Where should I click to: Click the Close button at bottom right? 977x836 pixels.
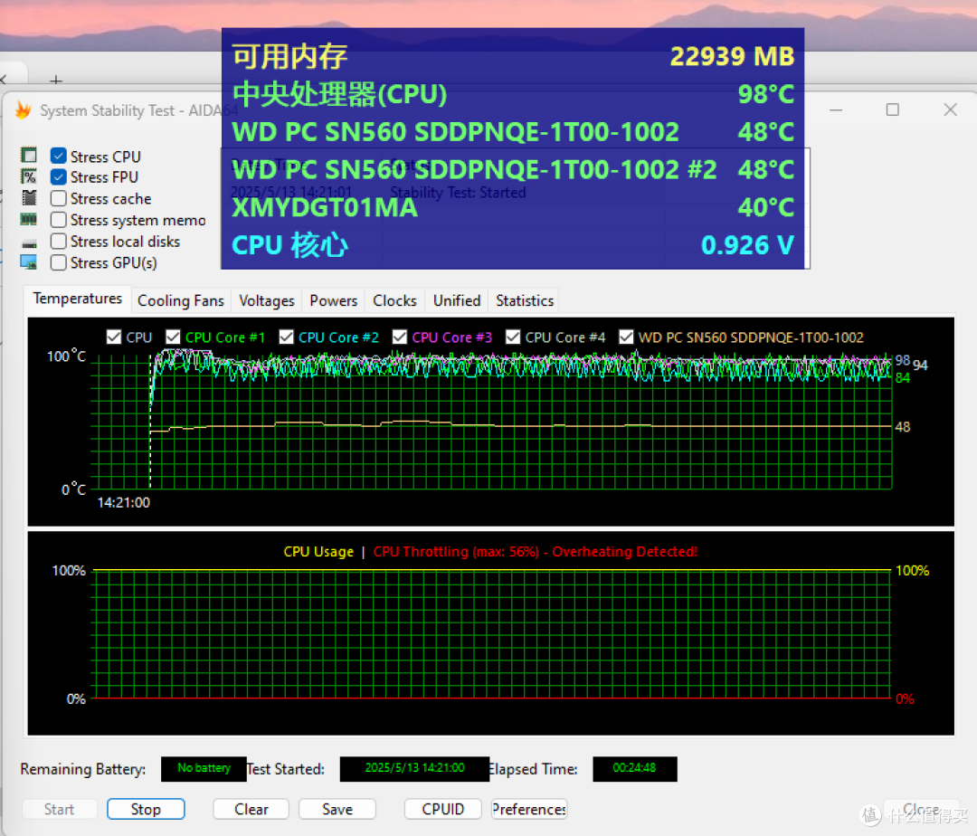[x=921, y=809]
